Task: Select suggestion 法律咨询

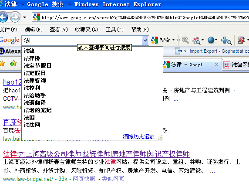Action: coord(92,81)
